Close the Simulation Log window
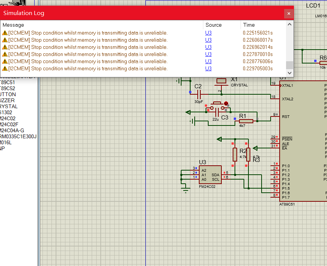Image resolution: width=327 pixels, height=266 pixels. [x=289, y=14]
